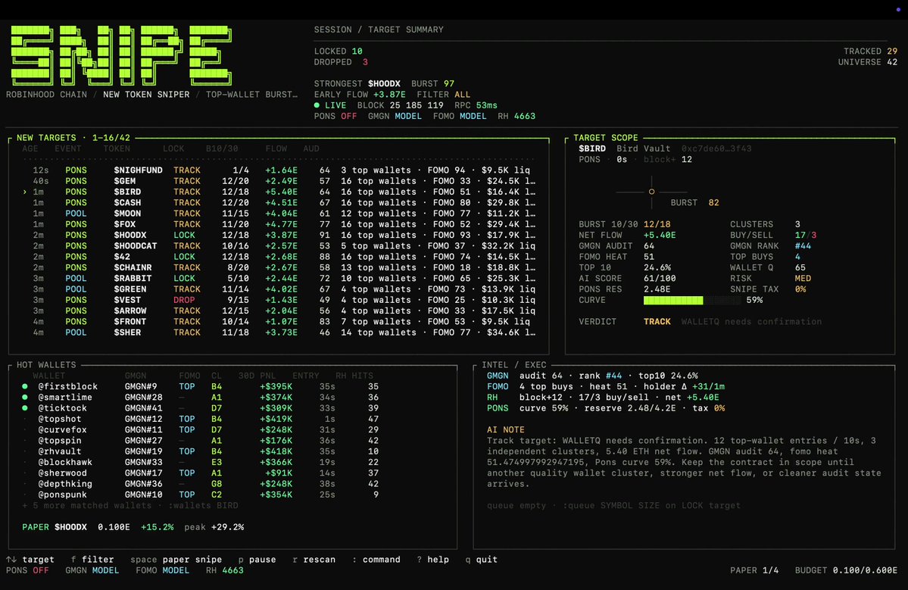Click the up/down target arrows in the footer
Screen dimensions: 908x590
coord(11,559)
